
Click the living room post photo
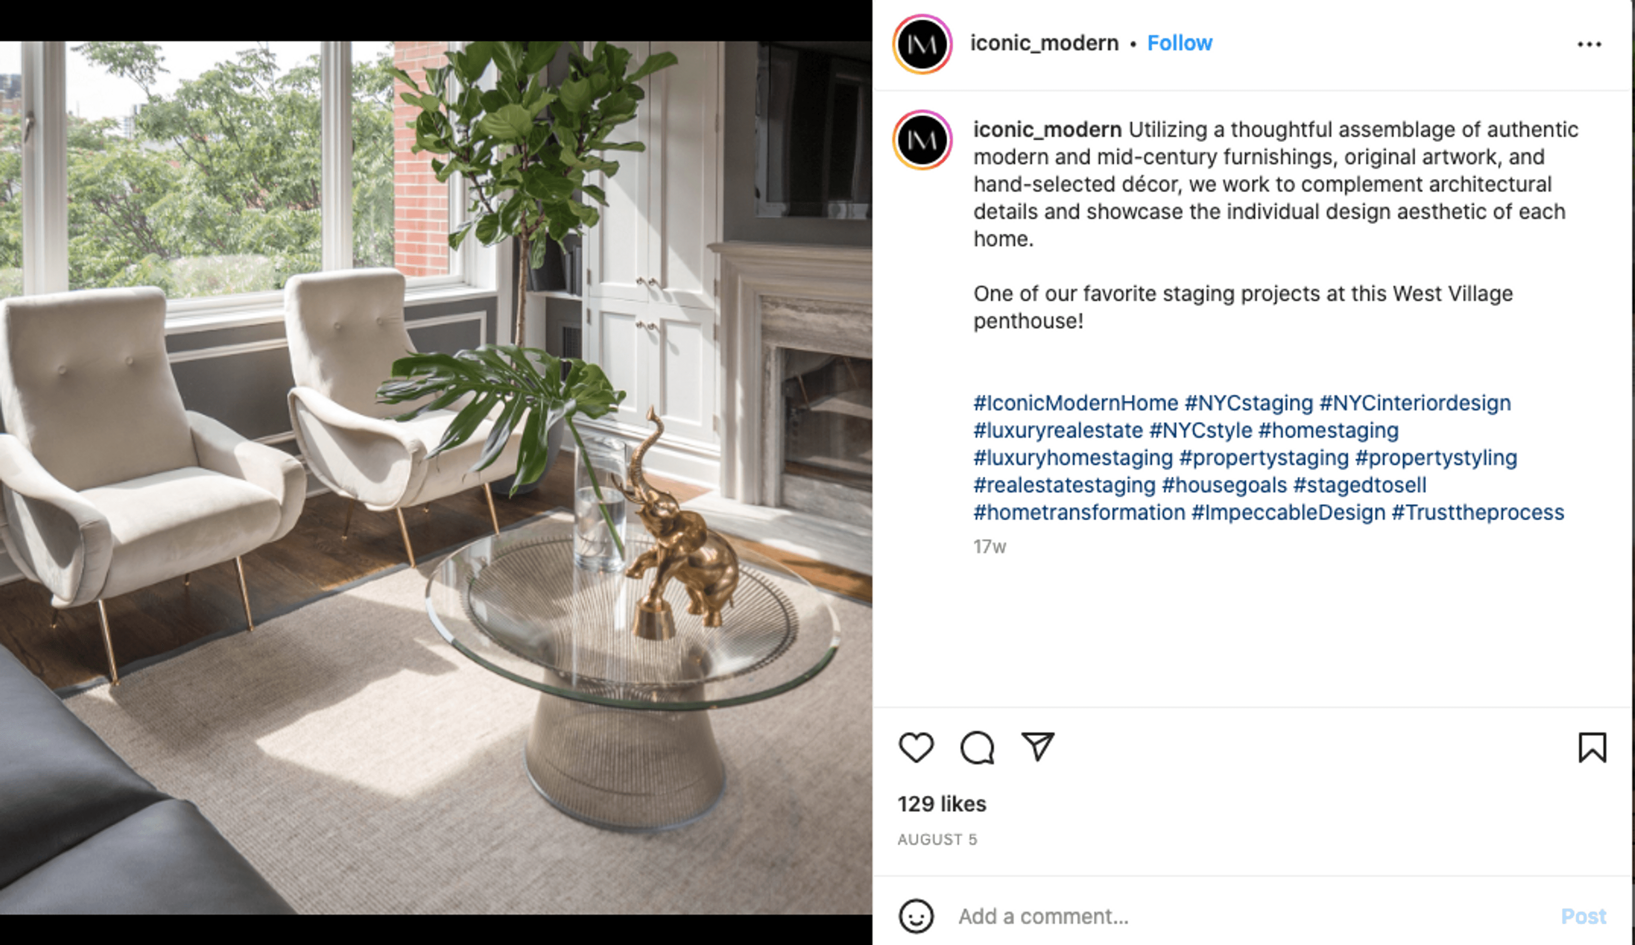pos(436,478)
